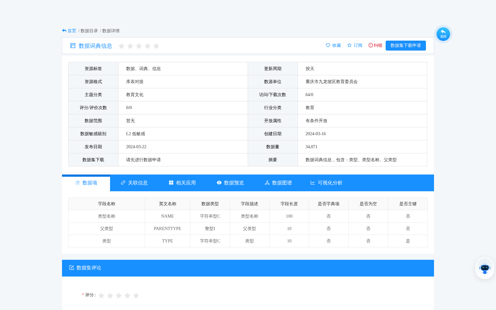Click the 纠错 error report icon
The image size is (496, 310).
pos(370,45)
